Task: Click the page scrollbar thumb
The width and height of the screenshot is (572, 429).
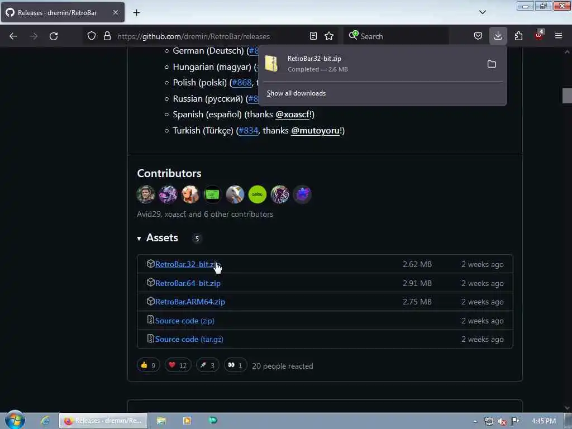Action: pos(568,96)
